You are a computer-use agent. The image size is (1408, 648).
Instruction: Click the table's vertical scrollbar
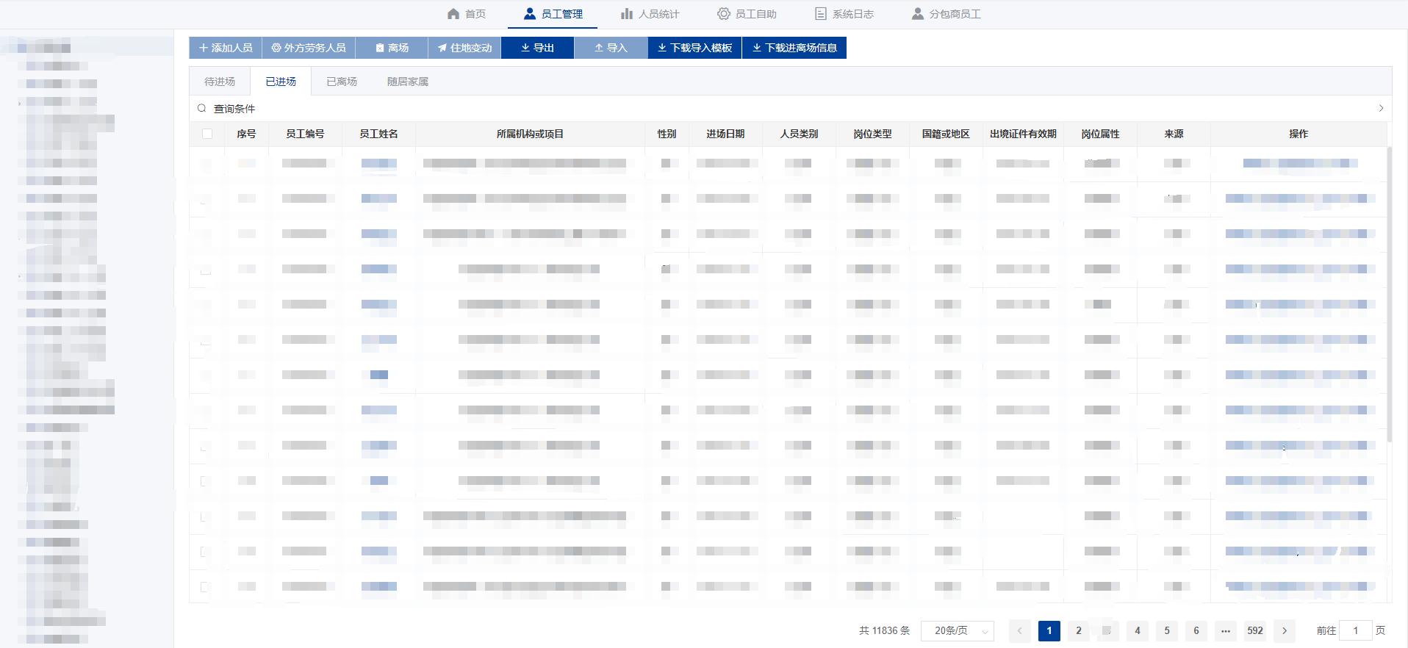[x=1389, y=294]
